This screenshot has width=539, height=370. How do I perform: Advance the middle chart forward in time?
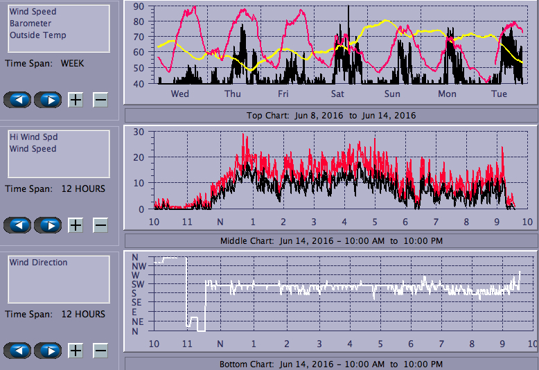coord(48,225)
